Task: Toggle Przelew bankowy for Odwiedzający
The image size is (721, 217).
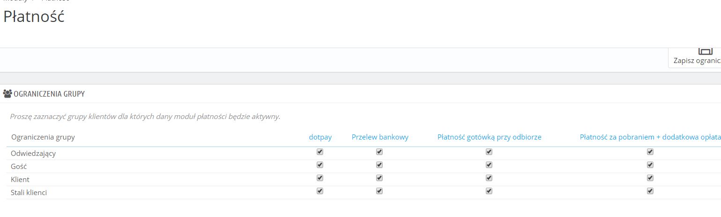Action: point(379,152)
